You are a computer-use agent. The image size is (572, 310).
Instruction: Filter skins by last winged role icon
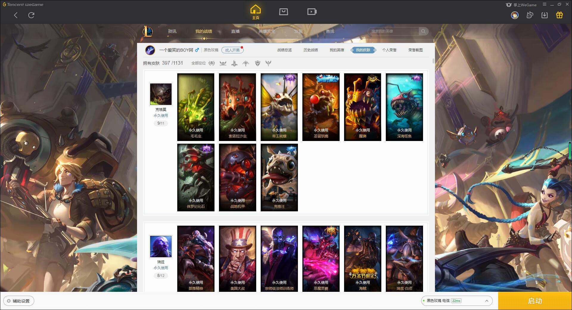point(268,63)
